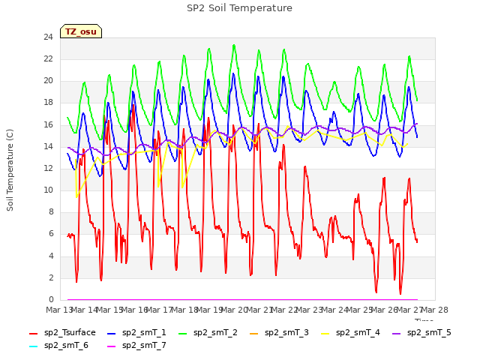Toggle sp2_smT_1 legend entry

pos(136,333)
